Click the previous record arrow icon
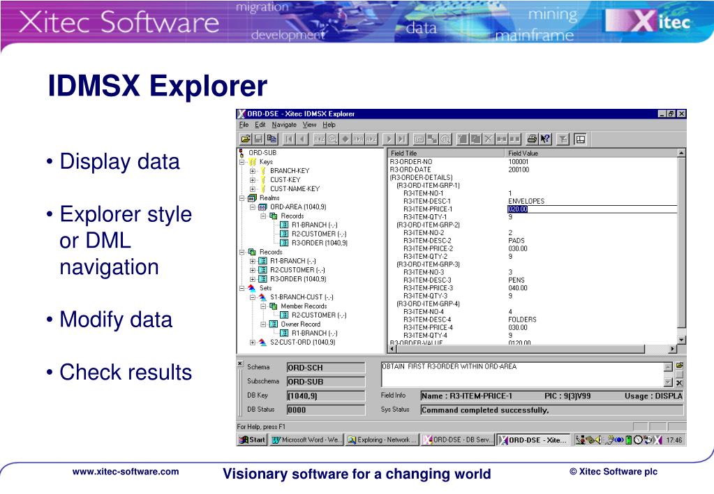This screenshot has width=714, height=494. click(x=302, y=139)
